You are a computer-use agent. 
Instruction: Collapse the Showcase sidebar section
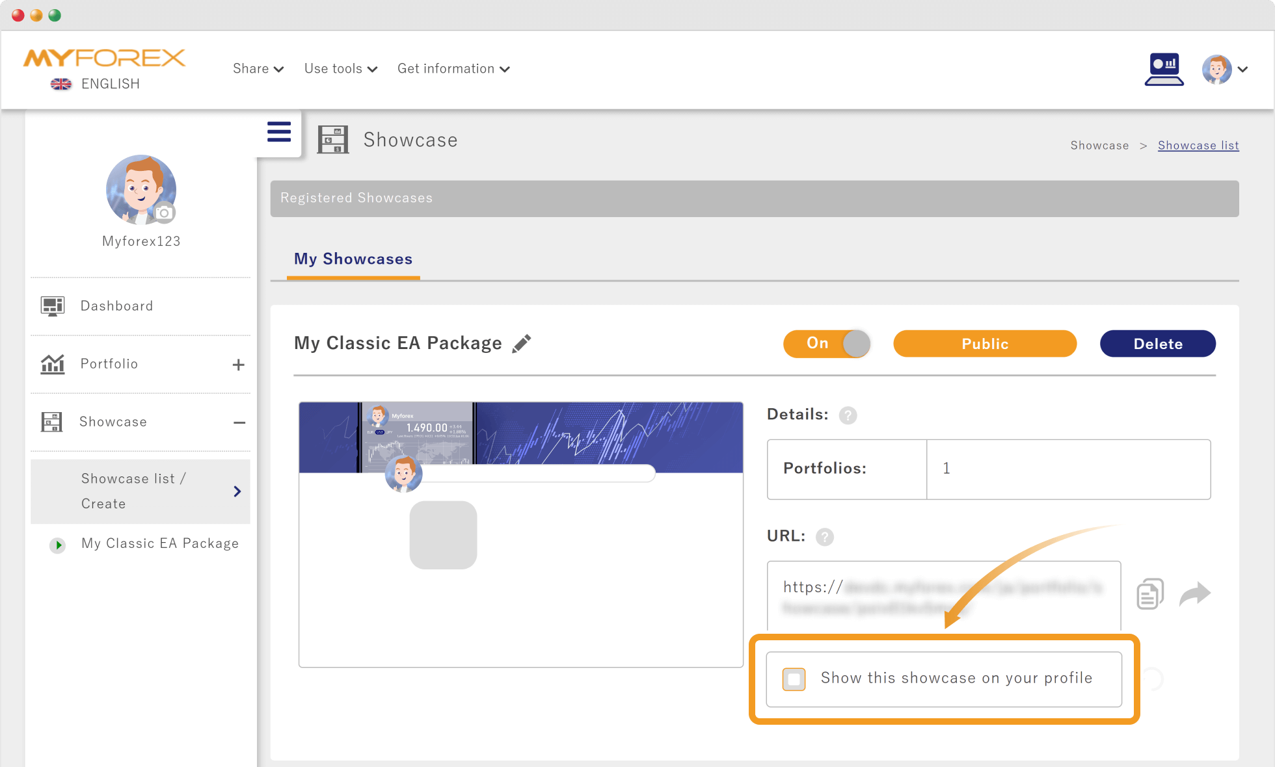[239, 422]
